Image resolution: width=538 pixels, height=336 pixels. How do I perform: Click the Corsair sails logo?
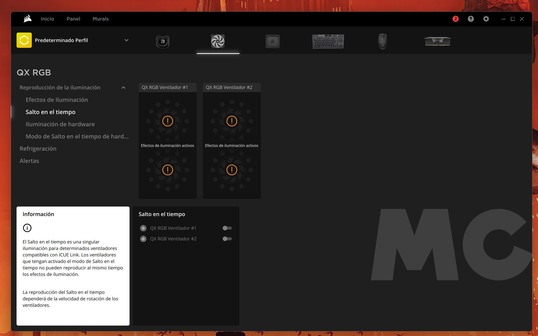click(27, 19)
